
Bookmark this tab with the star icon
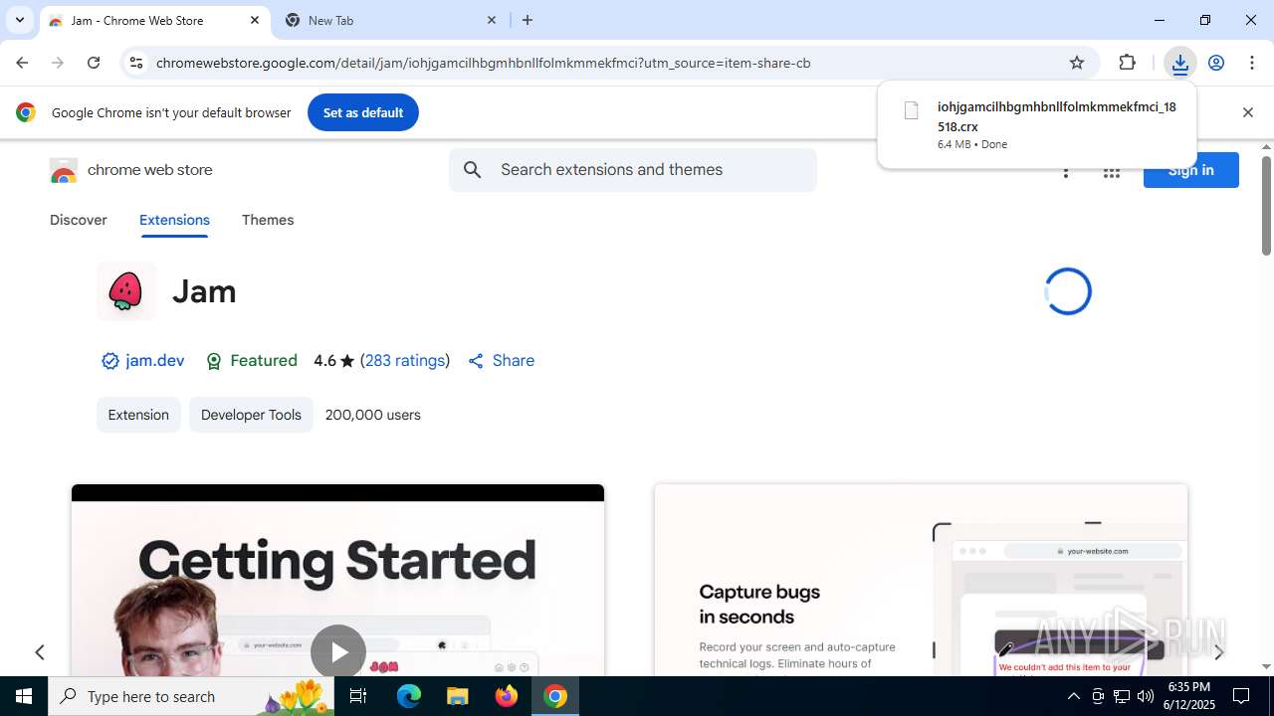click(x=1077, y=63)
